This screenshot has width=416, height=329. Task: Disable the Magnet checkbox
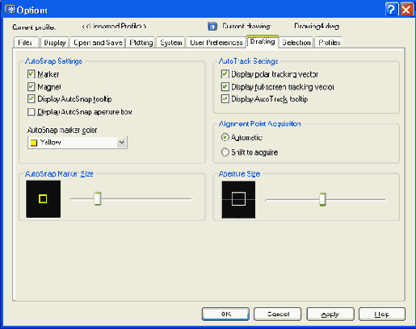(32, 86)
